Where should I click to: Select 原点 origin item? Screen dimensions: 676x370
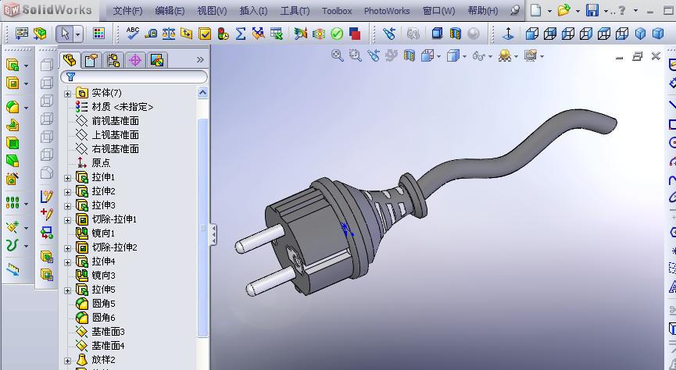click(x=101, y=163)
